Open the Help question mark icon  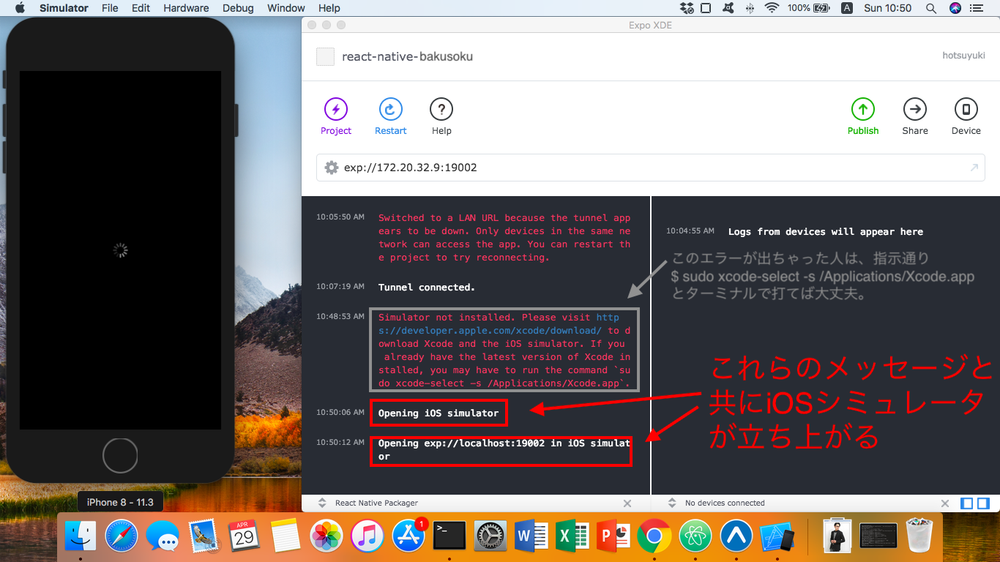coord(441,110)
